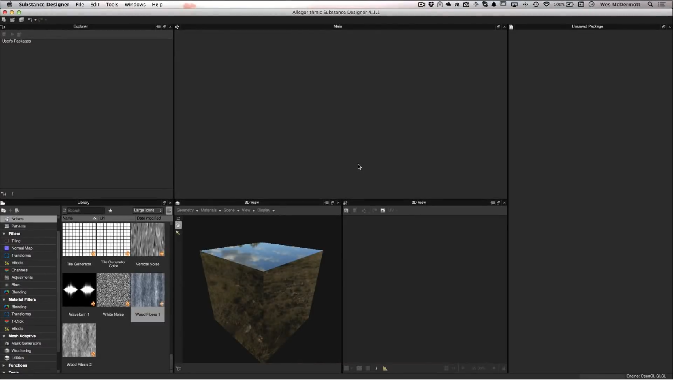Open the Large Icons view dropdown
The width and height of the screenshot is (673, 380).
click(148, 211)
